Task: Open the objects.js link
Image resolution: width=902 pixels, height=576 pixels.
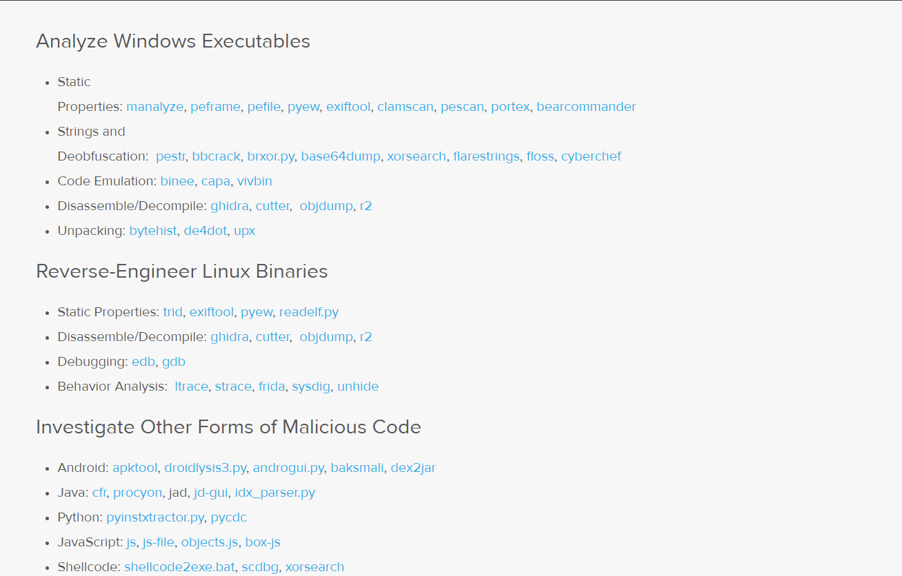Action: point(210,542)
